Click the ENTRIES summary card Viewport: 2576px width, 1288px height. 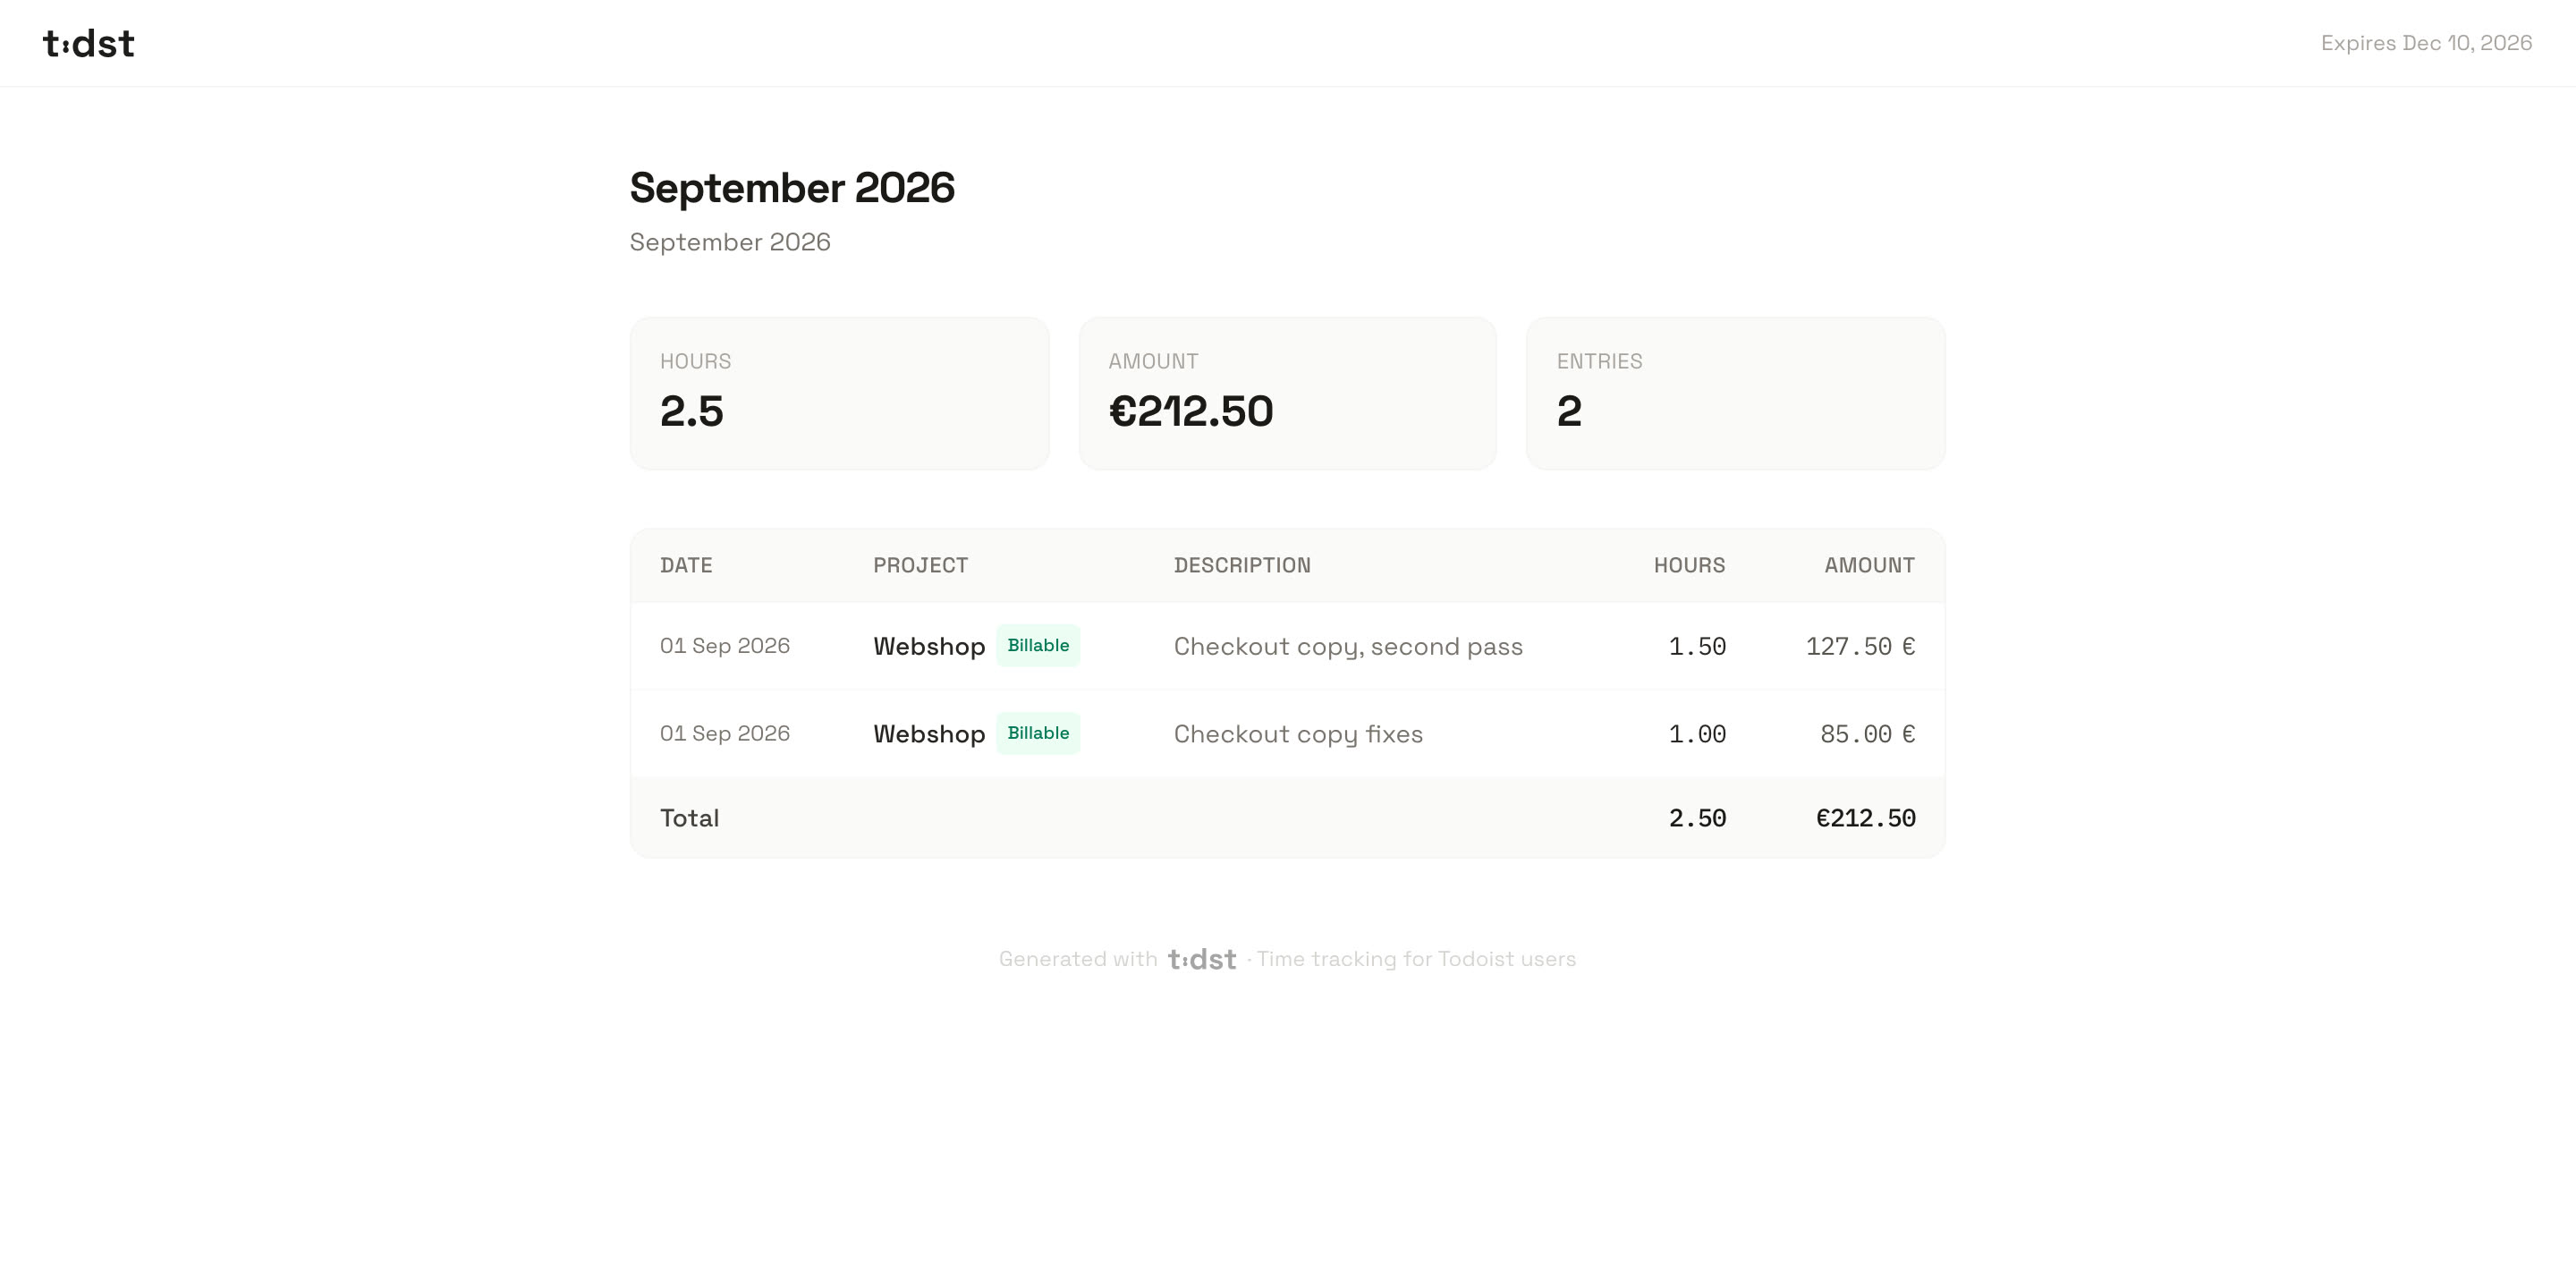pyautogui.click(x=1736, y=393)
